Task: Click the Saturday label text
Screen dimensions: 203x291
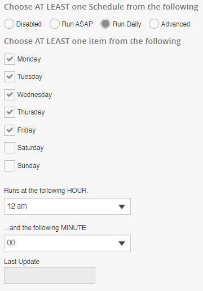Action: 30,148
